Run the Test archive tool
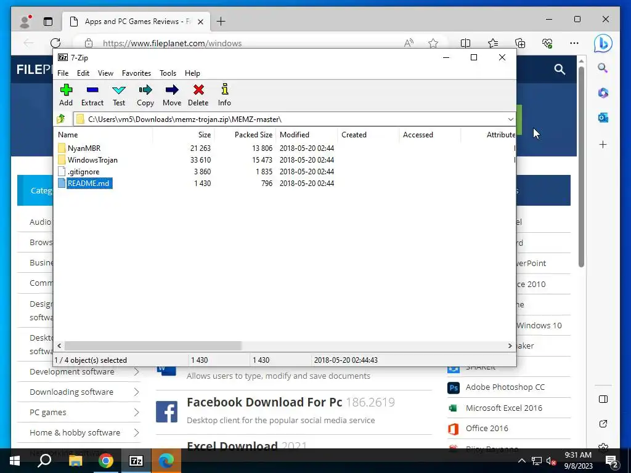The image size is (631, 473). [119, 95]
